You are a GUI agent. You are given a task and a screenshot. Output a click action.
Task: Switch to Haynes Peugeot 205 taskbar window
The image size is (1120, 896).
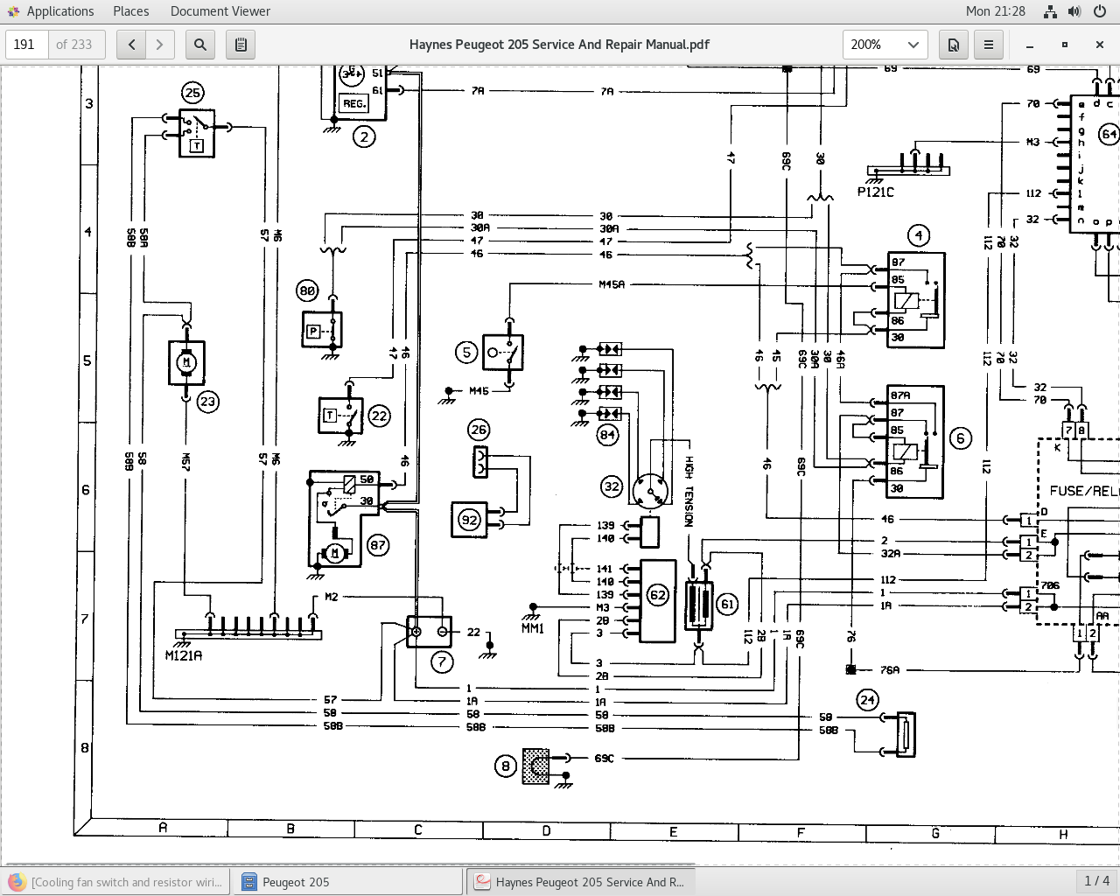pos(580,882)
